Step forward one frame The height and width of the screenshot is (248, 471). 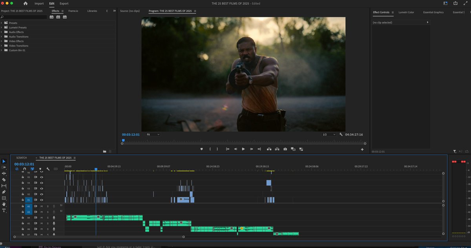click(x=251, y=149)
